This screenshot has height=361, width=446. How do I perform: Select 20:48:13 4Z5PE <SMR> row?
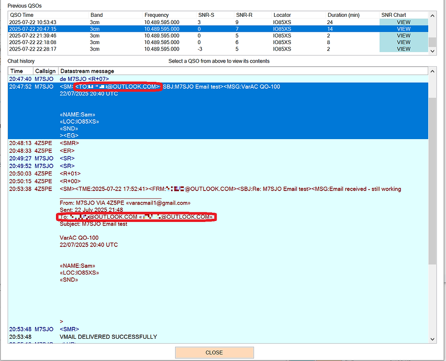tap(218, 143)
